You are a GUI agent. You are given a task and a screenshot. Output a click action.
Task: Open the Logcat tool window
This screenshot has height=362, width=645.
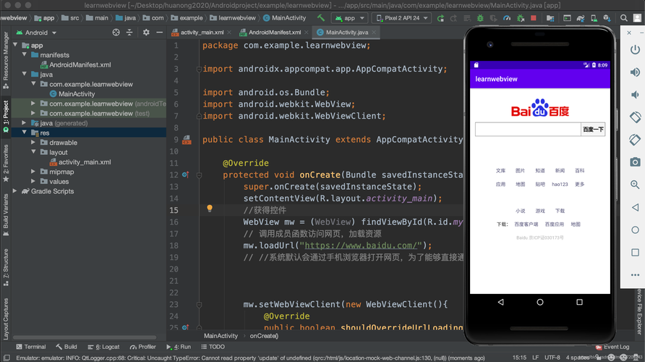[103, 347]
